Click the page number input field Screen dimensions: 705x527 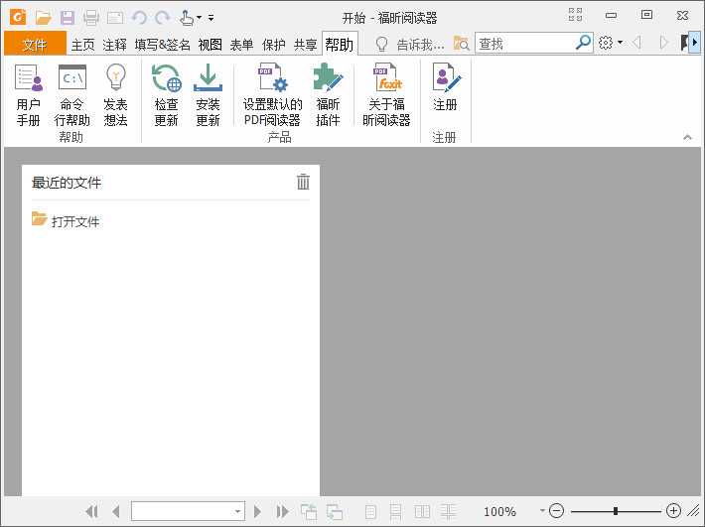tap(182, 511)
